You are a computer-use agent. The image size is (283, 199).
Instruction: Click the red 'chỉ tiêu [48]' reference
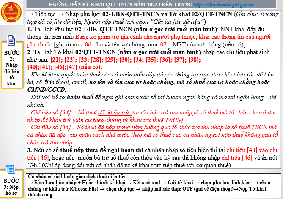tap(249, 149)
